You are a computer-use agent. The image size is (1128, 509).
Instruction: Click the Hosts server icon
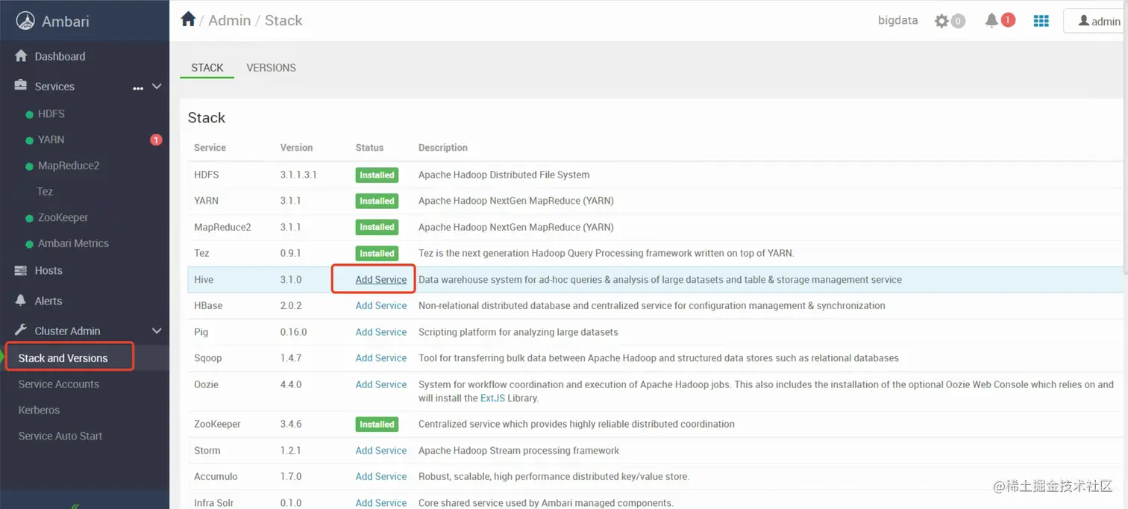(21, 270)
